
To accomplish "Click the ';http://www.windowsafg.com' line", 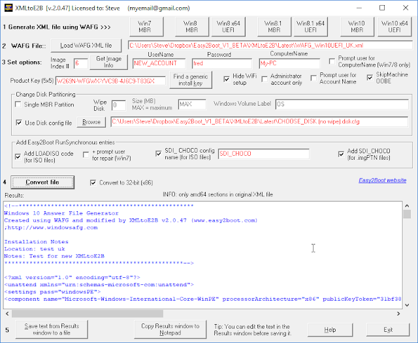I will click(51, 228).
